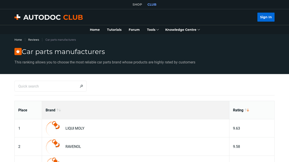
Task: Click the magnifier icon in Quick search
Action: [x=81, y=86]
